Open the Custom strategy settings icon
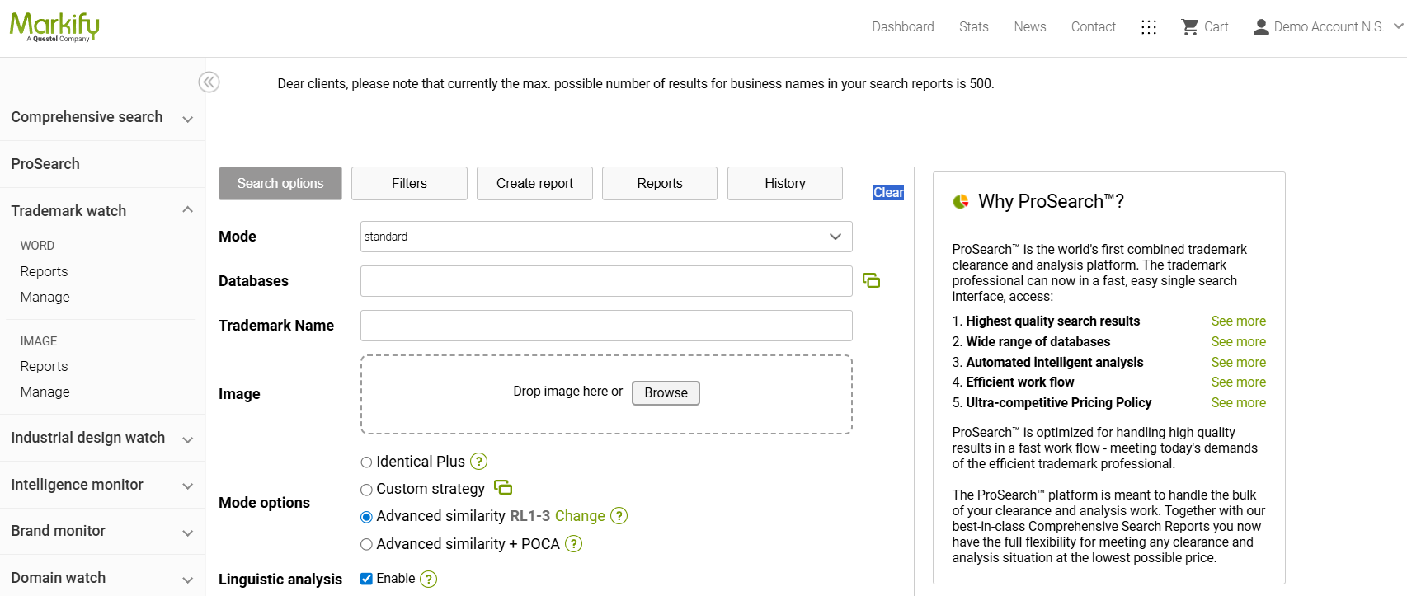 tap(503, 488)
